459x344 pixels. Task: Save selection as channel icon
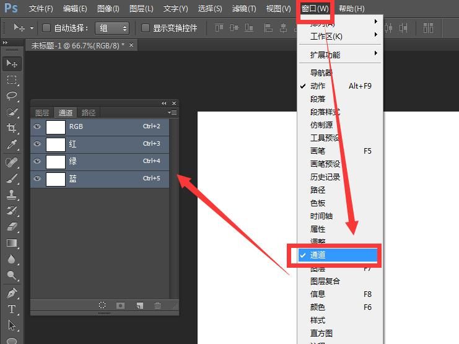click(120, 306)
